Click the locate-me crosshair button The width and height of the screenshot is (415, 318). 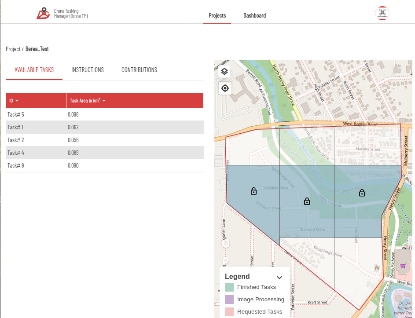click(x=224, y=88)
